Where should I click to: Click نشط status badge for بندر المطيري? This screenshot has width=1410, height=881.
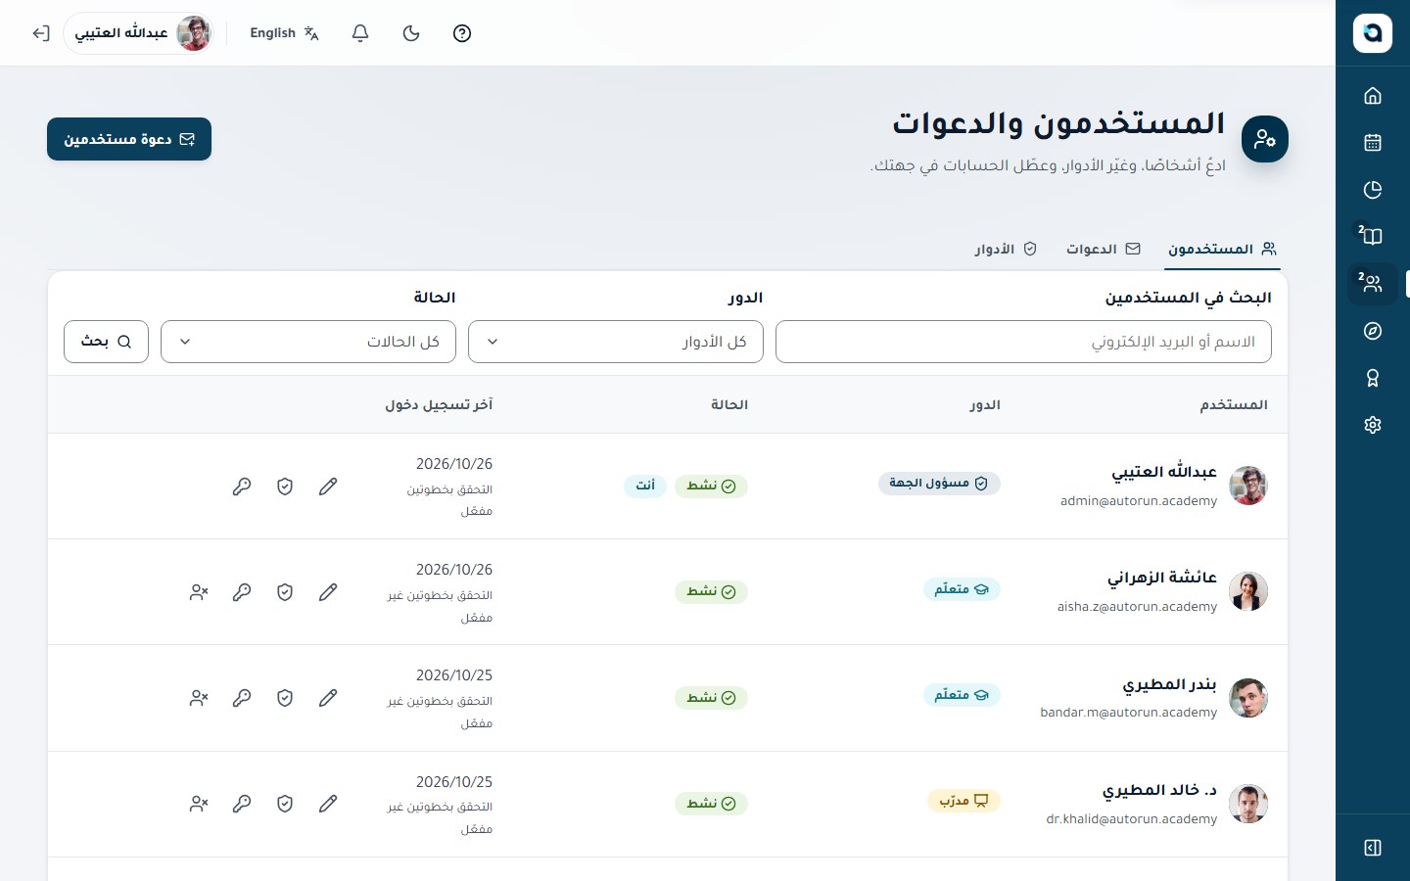(x=711, y=698)
